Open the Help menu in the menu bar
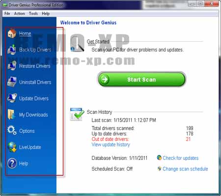 [x=46, y=14]
